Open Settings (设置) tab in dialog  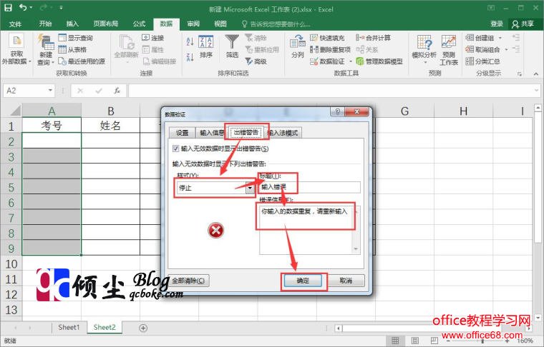click(x=182, y=133)
